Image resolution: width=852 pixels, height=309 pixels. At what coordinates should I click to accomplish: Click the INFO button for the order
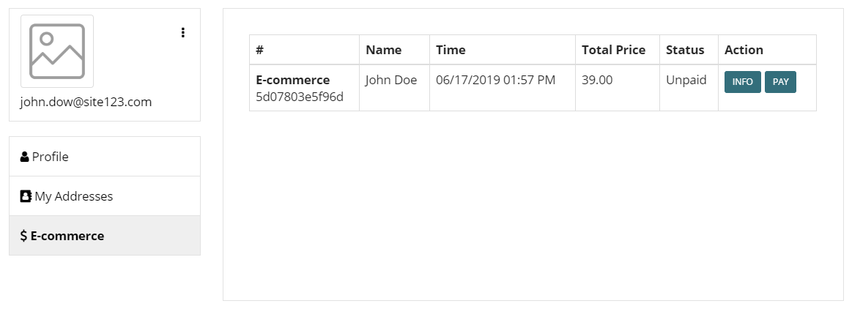tap(742, 82)
